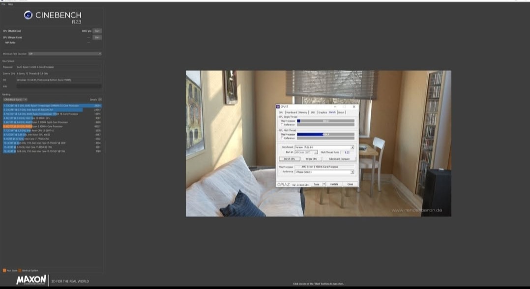Expand the Tools dropdown arrow in CPU-Z
The width and height of the screenshot is (530, 289).
[x=324, y=184]
